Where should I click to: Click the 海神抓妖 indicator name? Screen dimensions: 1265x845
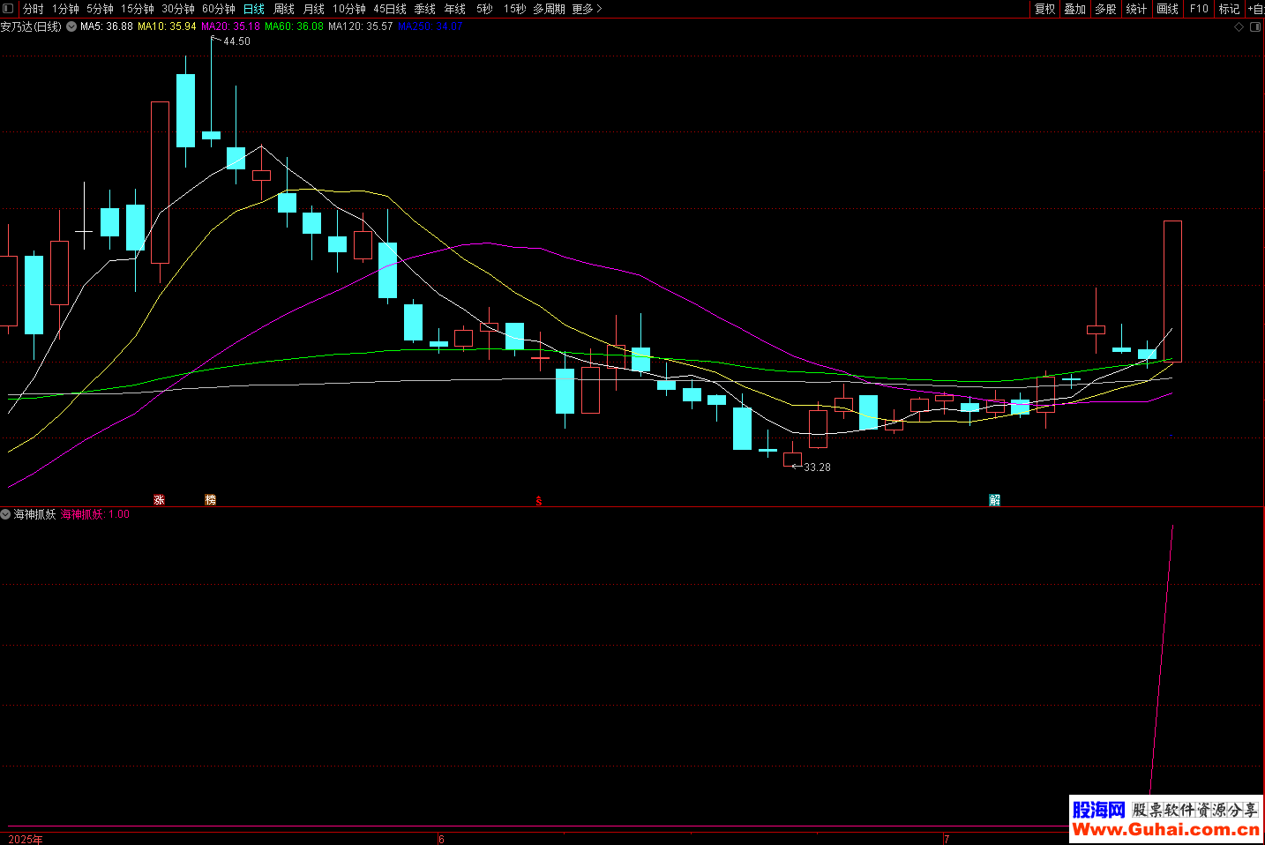[35, 514]
